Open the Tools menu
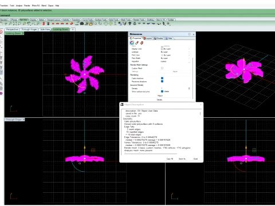The height and width of the screenshot is (206, 275). coord(12,6)
